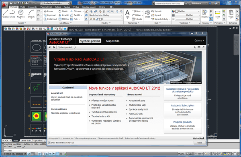The height and width of the screenshot is (157, 241).
Task: Click the Měřit measure tool icon
Action: 218,14
